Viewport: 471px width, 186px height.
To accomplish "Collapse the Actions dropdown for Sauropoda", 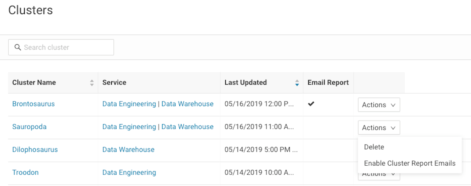I will point(379,128).
